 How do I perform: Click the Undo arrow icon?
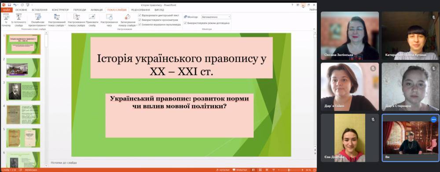pyautogui.click(x=15, y=5)
